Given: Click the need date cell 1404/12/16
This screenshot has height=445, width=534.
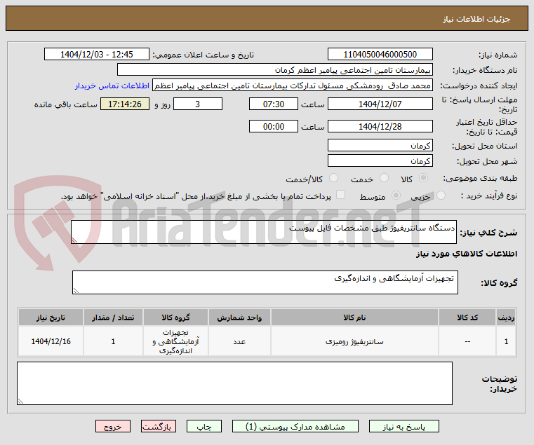Looking at the screenshot, I should 51,341.
